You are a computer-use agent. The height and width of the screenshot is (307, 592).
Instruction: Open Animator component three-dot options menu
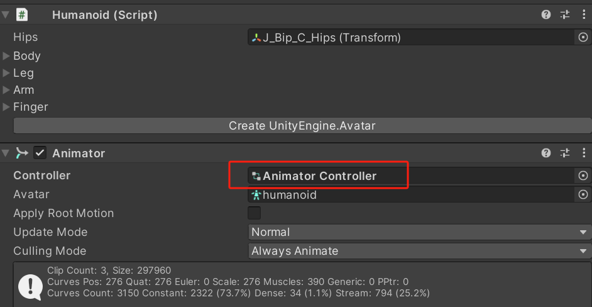(x=584, y=153)
